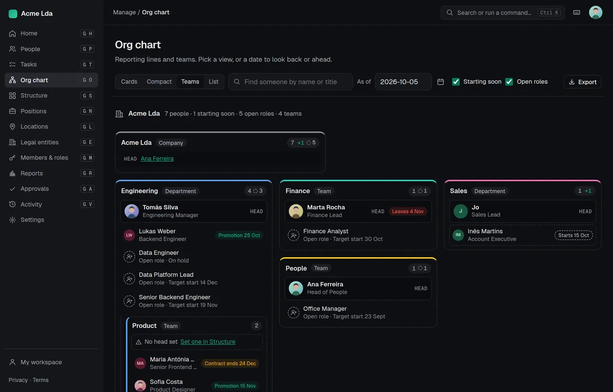Select the Structure grid icon
Screen dimensions: 613x392
click(12, 96)
